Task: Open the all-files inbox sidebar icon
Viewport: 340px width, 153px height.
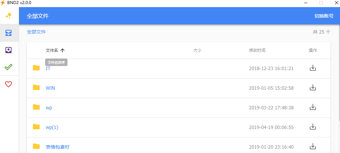Action: click(x=8, y=33)
